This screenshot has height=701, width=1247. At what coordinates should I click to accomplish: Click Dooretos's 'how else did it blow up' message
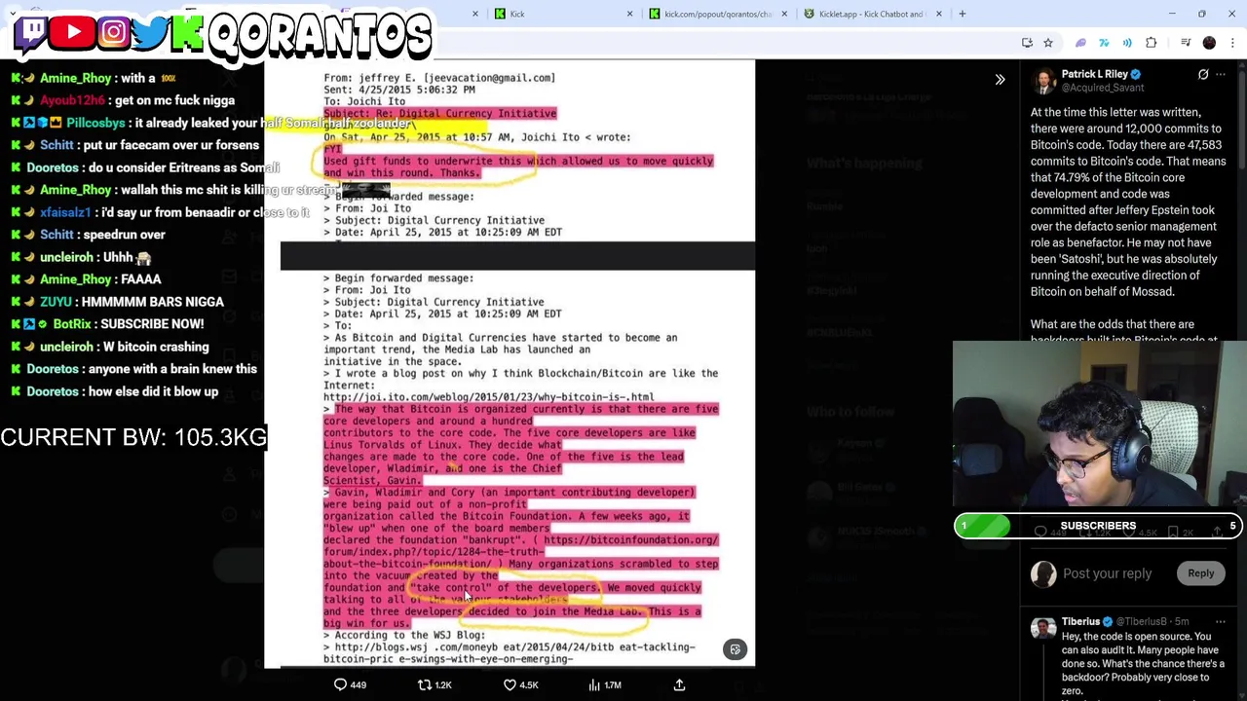(x=116, y=391)
